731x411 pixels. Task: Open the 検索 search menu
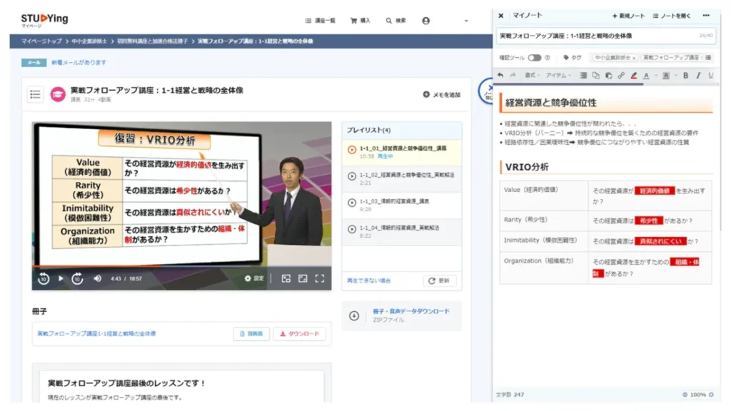[x=395, y=21]
